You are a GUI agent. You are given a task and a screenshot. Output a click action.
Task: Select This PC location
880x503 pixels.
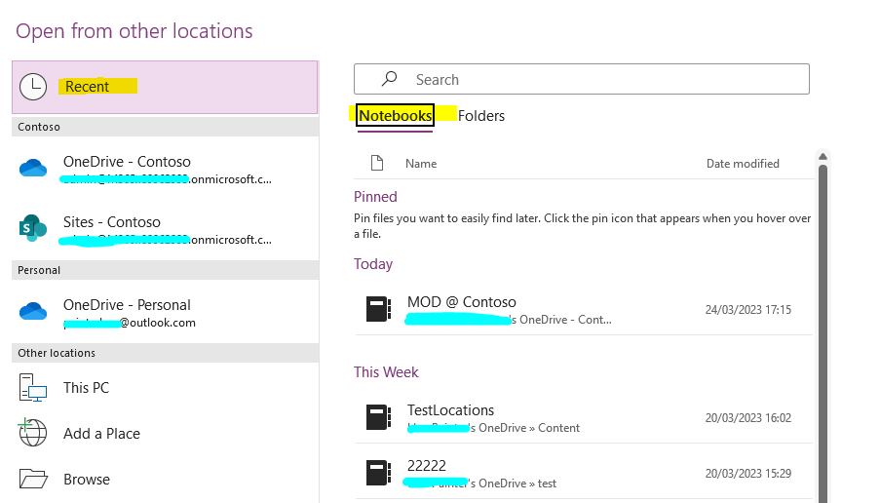pos(165,388)
